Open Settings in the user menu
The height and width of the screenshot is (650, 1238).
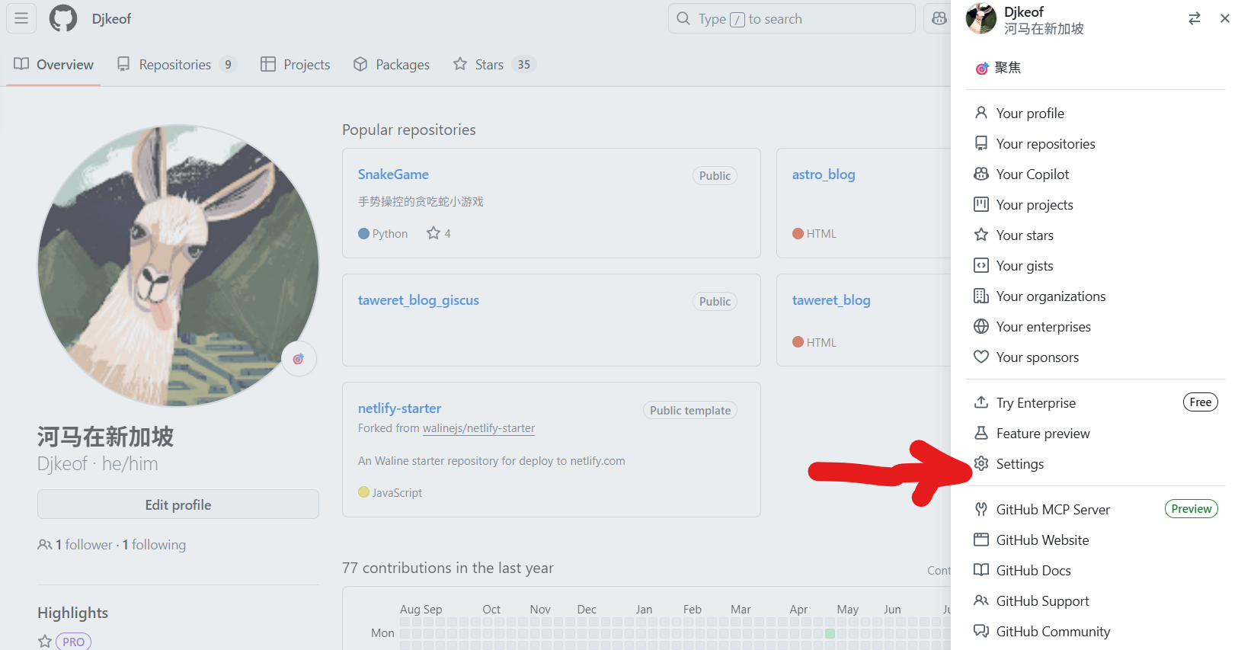(x=1096, y=463)
